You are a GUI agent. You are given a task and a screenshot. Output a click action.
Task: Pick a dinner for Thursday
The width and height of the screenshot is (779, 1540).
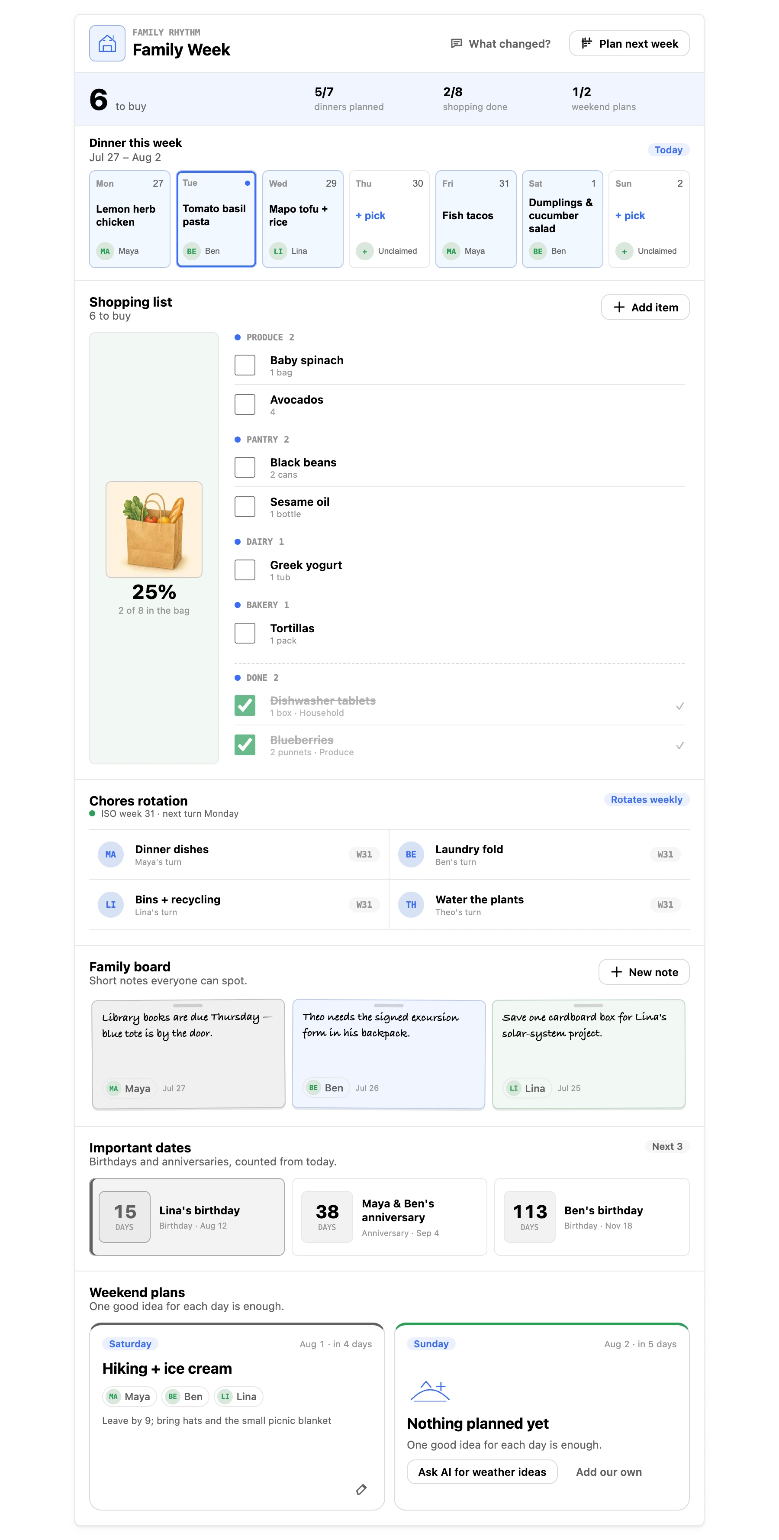[x=370, y=216]
